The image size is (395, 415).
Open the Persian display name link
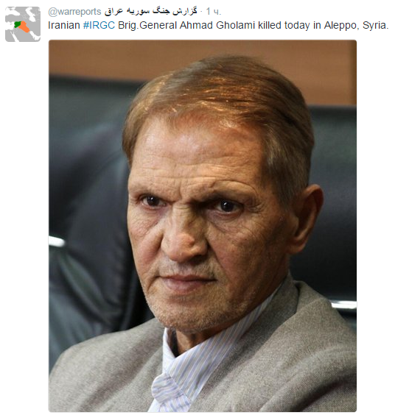pos(151,11)
